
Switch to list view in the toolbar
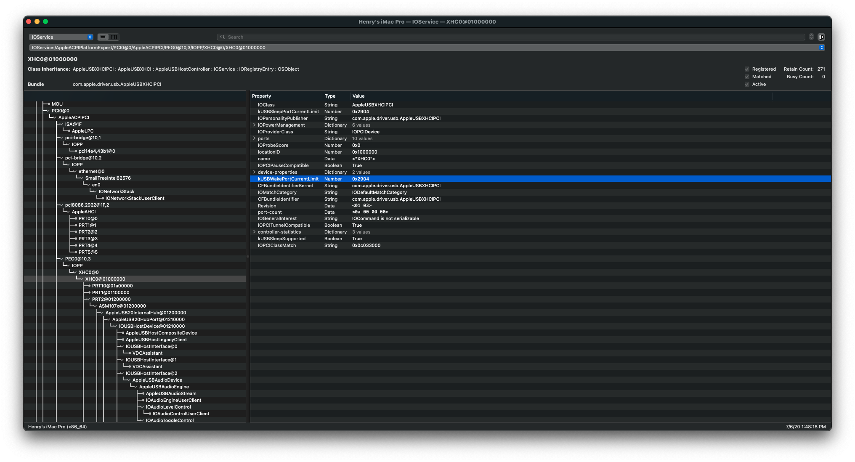pos(103,37)
